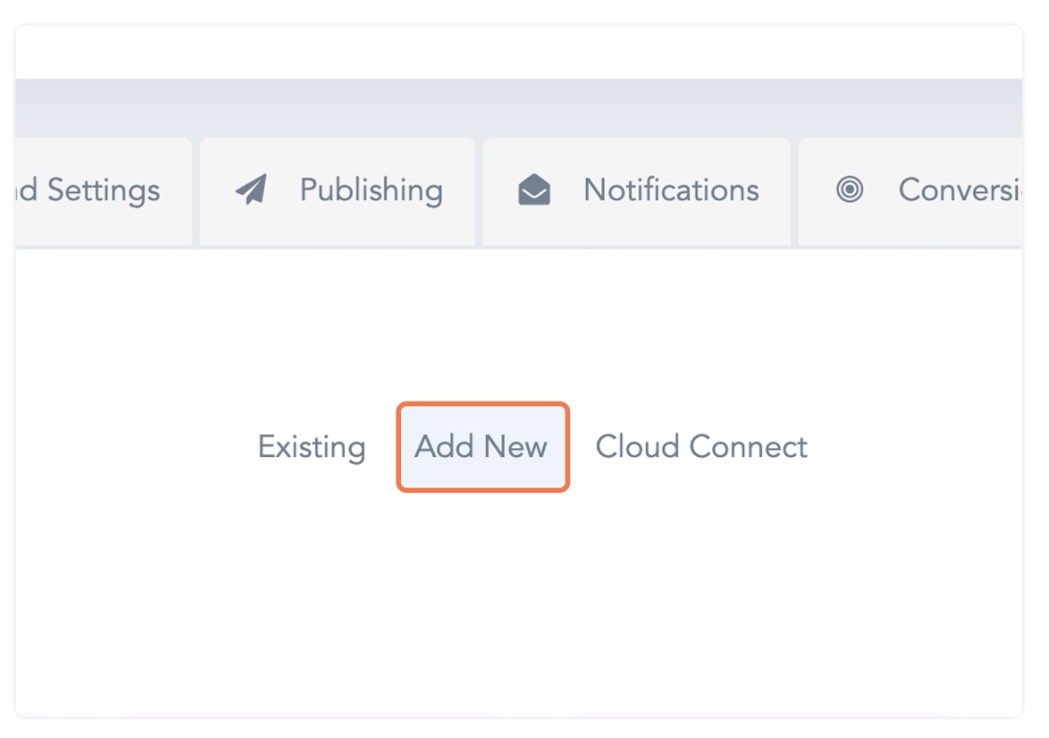Click the gray header bar above the tabs
The width and height of the screenshot is (1049, 738).
pos(519,108)
